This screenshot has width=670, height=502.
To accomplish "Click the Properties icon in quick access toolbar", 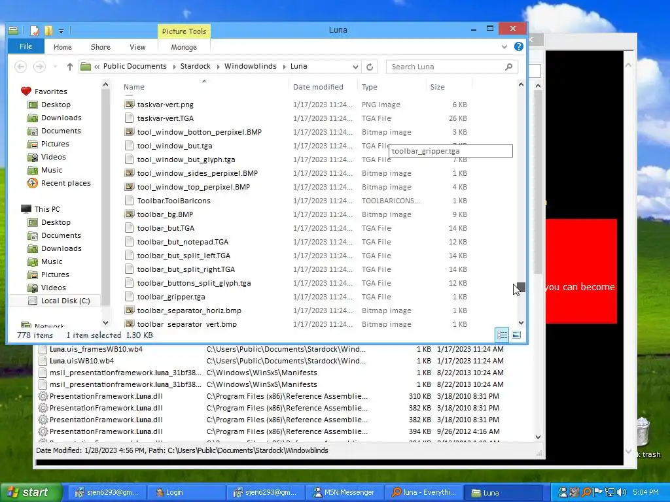I will tap(35, 30).
